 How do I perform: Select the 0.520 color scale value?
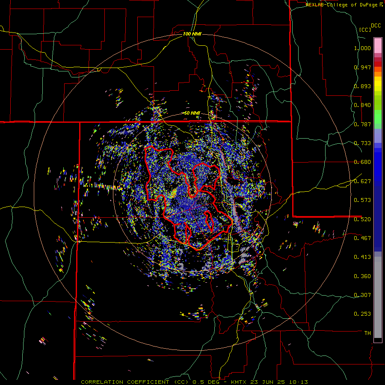click(362, 219)
